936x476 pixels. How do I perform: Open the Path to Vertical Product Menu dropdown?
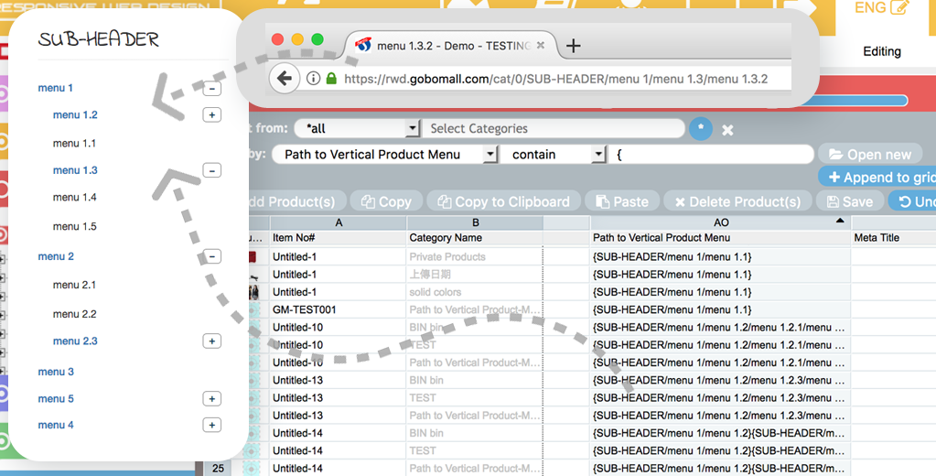[490, 155]
